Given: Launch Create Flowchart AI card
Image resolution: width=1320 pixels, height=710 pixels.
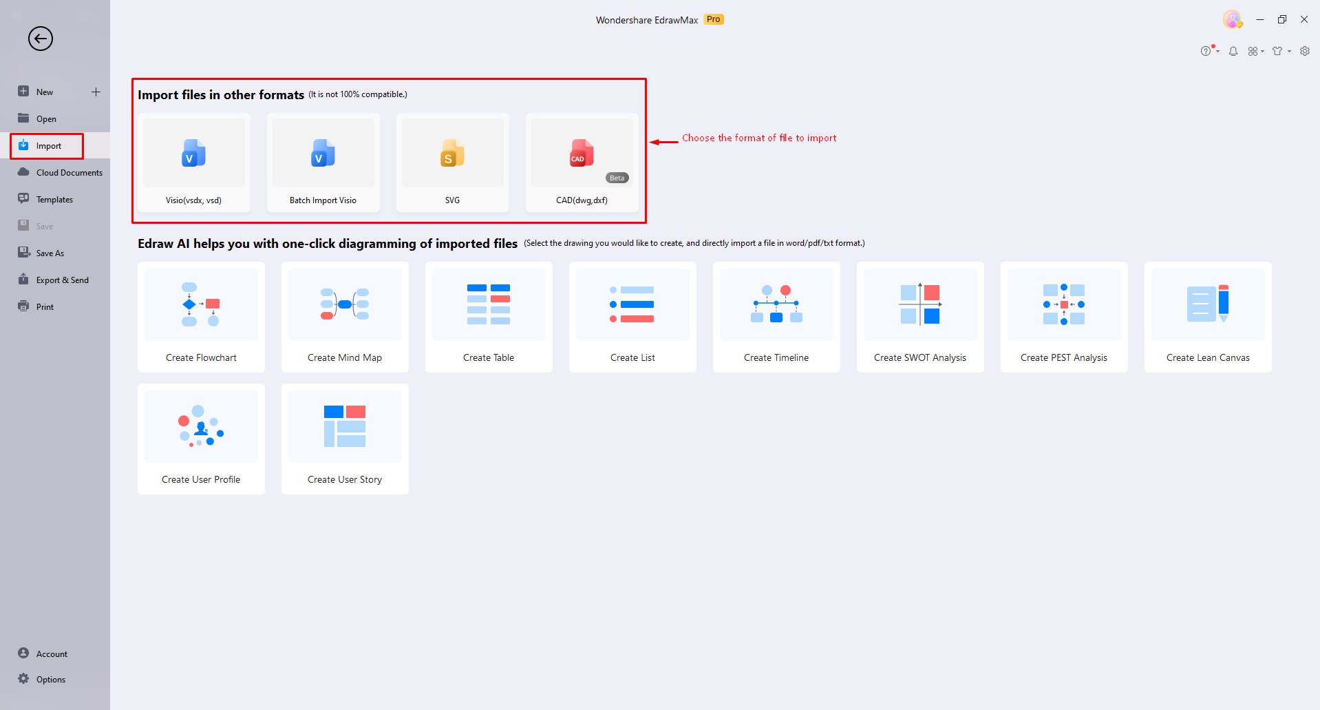Looking at the screenshot, I should (201, 317).
